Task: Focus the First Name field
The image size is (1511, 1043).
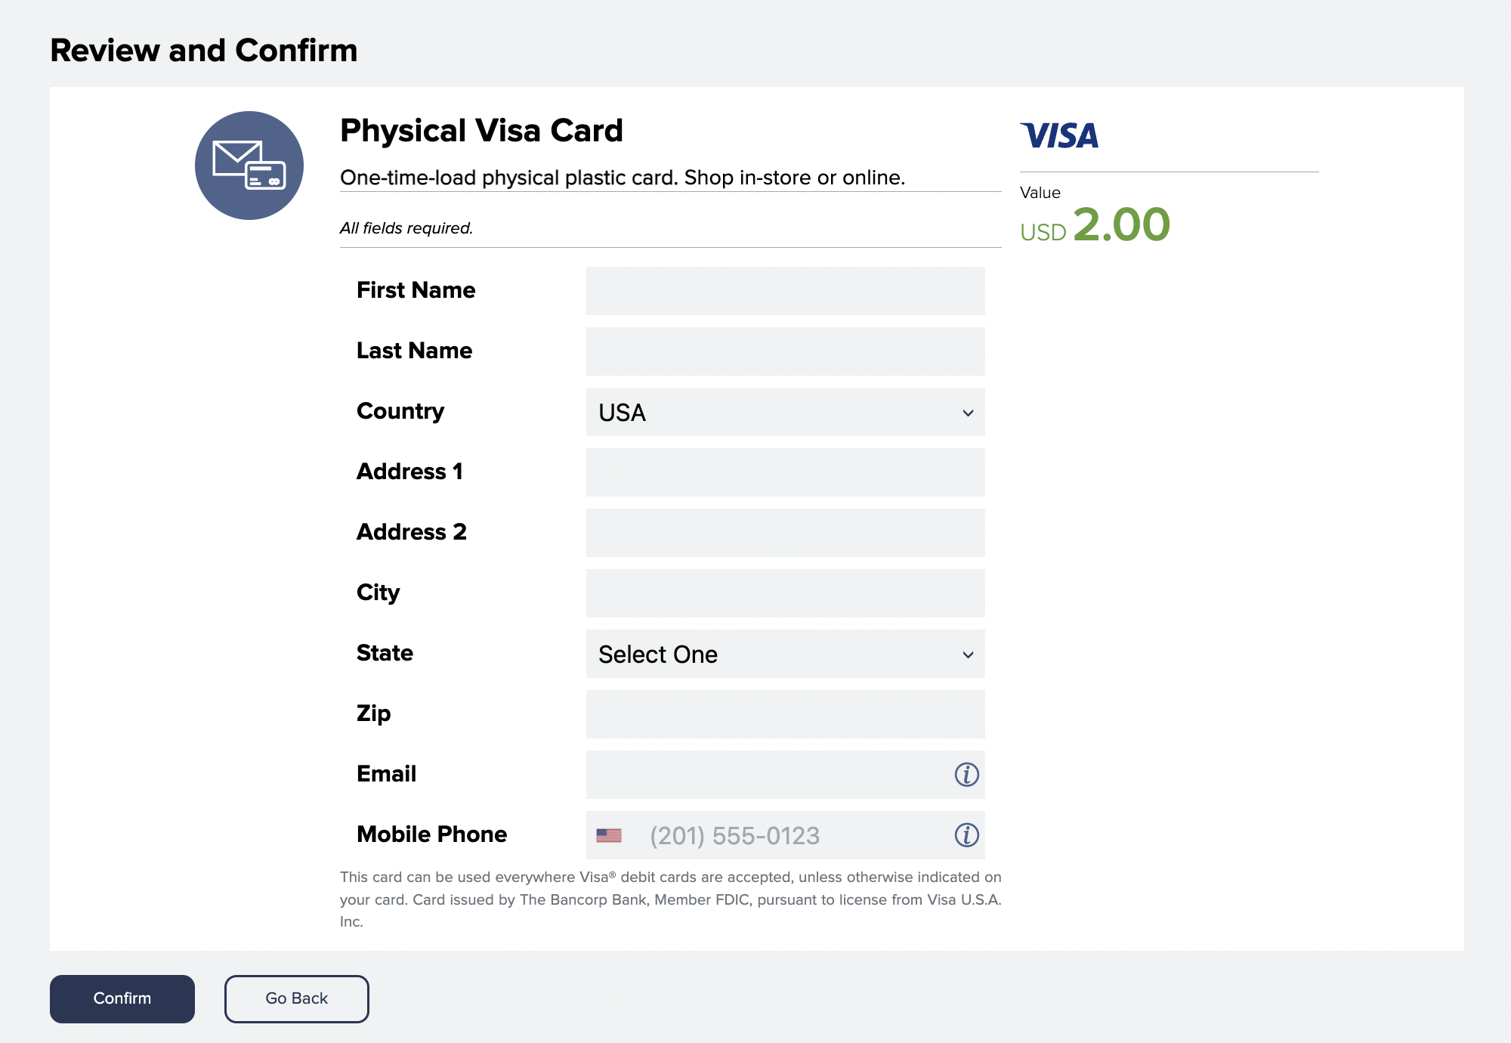Action: point(785,291)
